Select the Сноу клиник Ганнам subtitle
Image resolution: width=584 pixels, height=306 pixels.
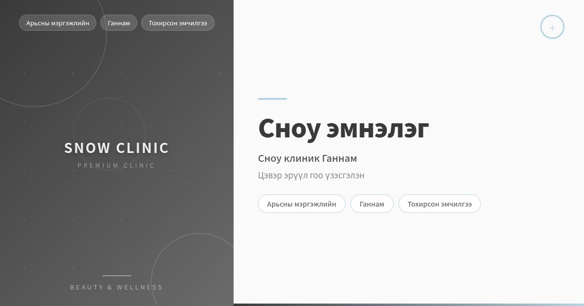(308, 158)
